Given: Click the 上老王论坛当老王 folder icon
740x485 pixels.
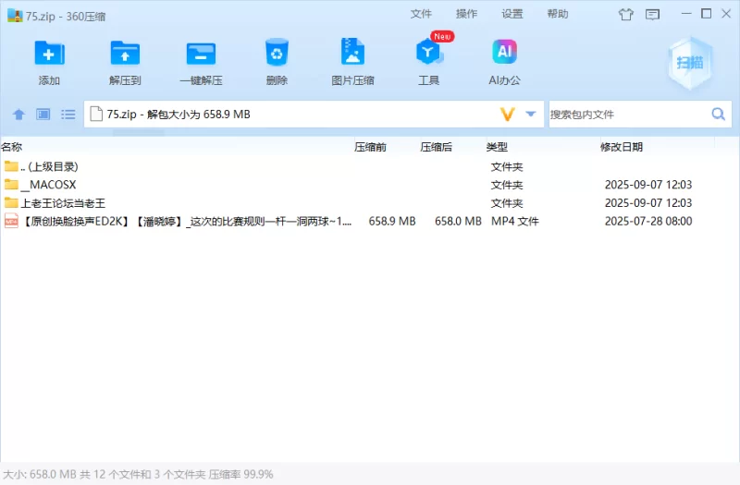Looking at the screenshot, I should tap(11, 202).
